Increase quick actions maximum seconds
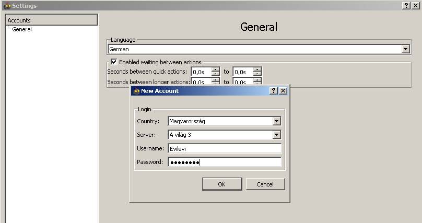422x223 pixels. (257, 69)
